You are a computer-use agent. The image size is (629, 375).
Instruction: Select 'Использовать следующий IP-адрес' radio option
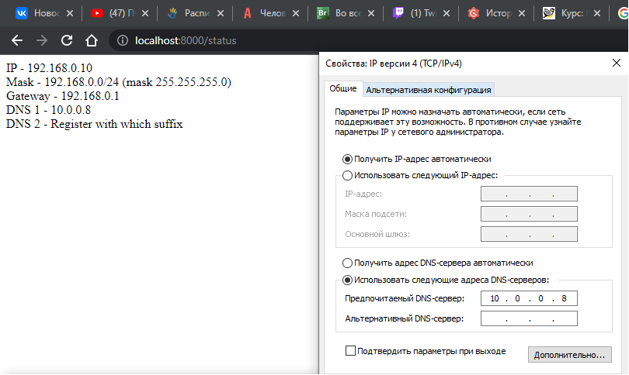point(347,176)
